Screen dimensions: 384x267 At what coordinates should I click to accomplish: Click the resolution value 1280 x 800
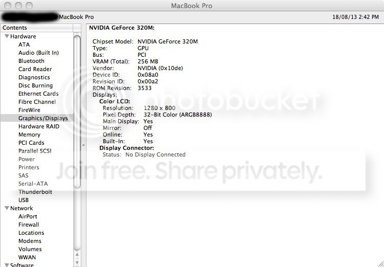tap(159, 108)
